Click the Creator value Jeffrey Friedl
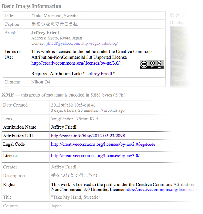203x214 pixels. coord(64,167)
